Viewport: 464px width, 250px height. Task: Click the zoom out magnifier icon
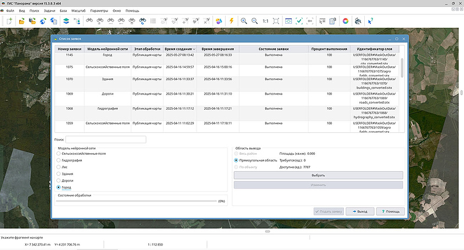coord(255,21)
